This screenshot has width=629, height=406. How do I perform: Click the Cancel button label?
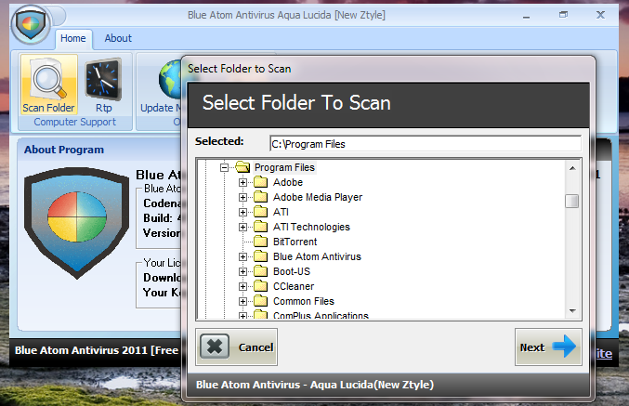(x=256, y=347)
